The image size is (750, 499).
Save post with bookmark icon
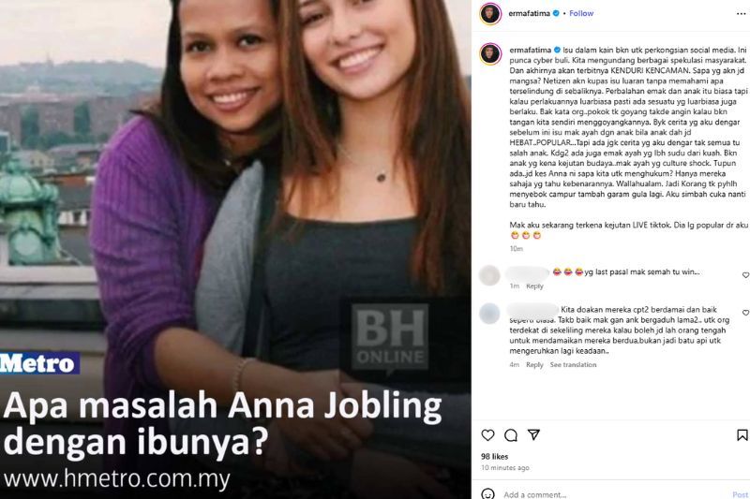click(x=742, y=435)
